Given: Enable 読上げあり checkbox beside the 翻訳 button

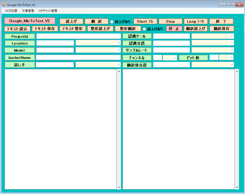Looking at the screenshot, I should [x=112, y=22].
